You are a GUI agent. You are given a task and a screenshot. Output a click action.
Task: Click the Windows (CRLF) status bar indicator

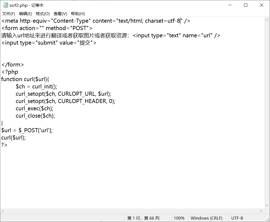click(206, 218)
